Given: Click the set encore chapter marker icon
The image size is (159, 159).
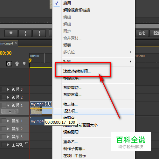Looking at the screenshot, I should tap(17, 64).
